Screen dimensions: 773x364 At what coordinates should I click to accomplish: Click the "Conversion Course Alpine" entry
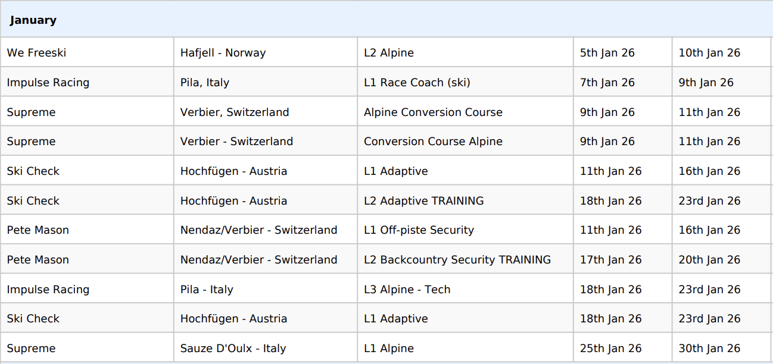click(x=433, y=142)
